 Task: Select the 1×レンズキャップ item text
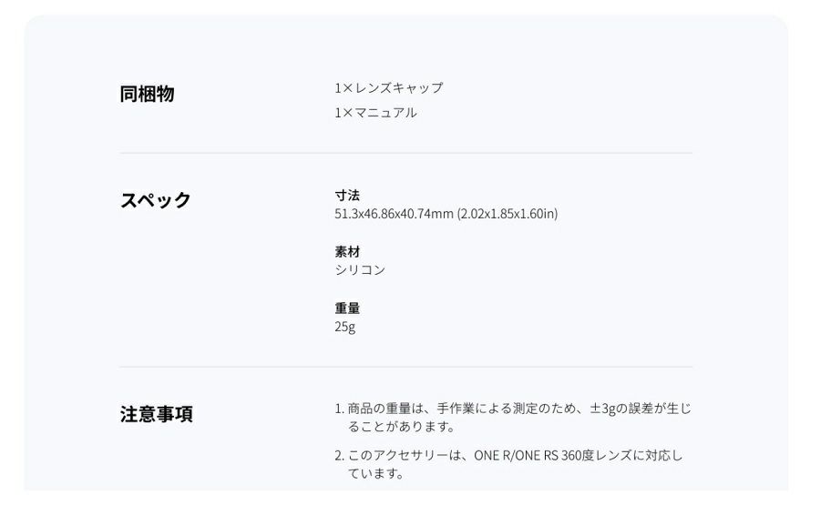[388, 88]
